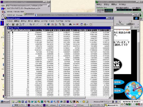
Task: Click the Web Toolbar globe icon
Action: (x=49, y=24)
